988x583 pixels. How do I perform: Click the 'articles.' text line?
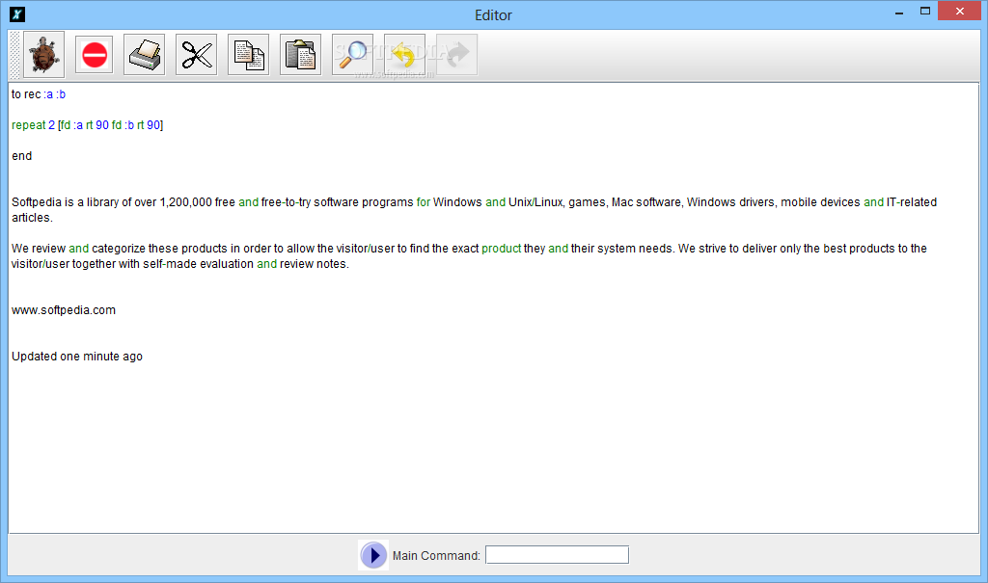[x=32, y=218]
